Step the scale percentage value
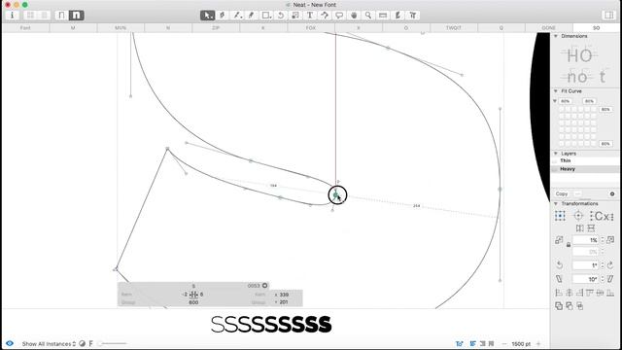 click(603, 240)
